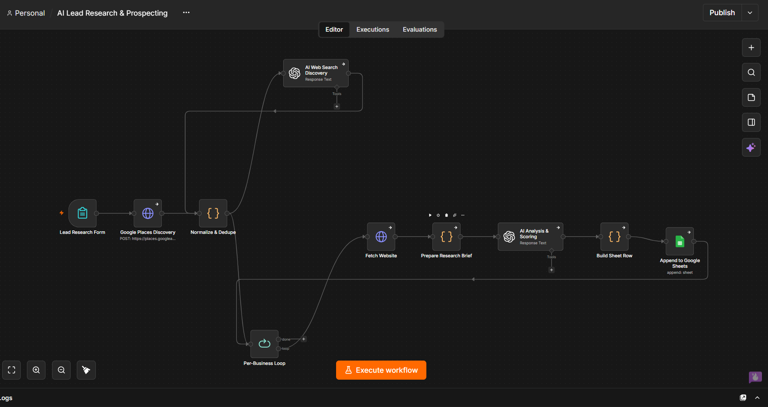Zoom out of the canvas
The width and height of the screenshot is (768, 407).
tap(62, 370)
